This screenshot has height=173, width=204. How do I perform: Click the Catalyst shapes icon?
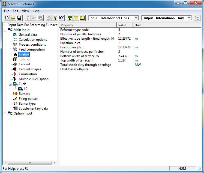pyautogui.click(x=15, y=69)
